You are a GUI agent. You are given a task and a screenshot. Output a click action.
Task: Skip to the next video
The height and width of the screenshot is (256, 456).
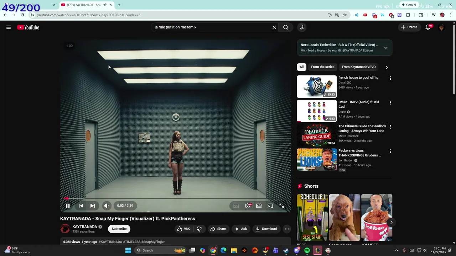(93, 206)
